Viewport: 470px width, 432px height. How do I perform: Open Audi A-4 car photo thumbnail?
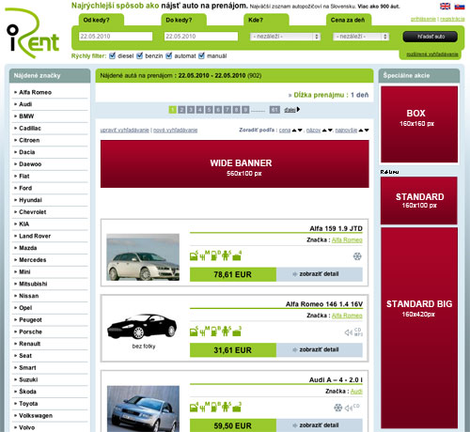143,409
